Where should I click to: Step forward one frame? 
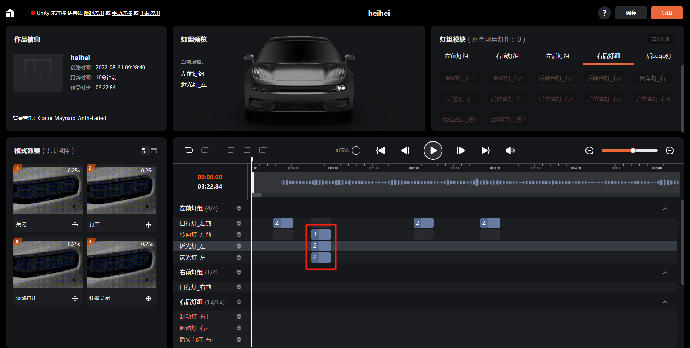[x=461, y=150]
